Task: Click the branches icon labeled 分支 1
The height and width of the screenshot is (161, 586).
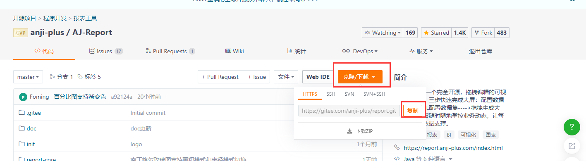Action: tap(52, 77)
